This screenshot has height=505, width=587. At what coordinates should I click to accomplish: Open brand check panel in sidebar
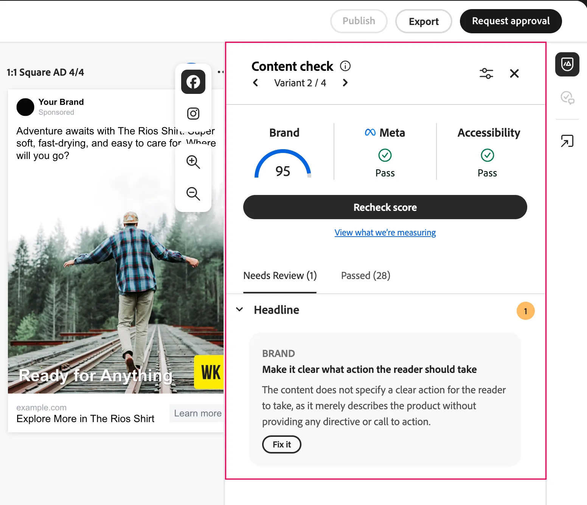[x=567, y=64]
